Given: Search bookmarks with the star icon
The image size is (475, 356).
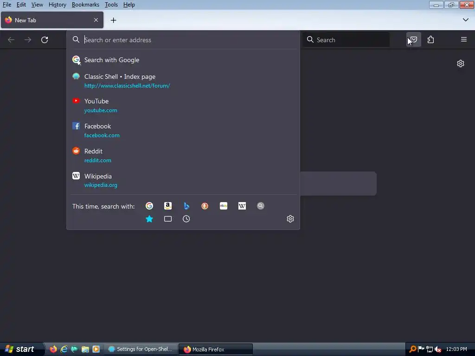Looking at the screenshot, I should 149,219.
